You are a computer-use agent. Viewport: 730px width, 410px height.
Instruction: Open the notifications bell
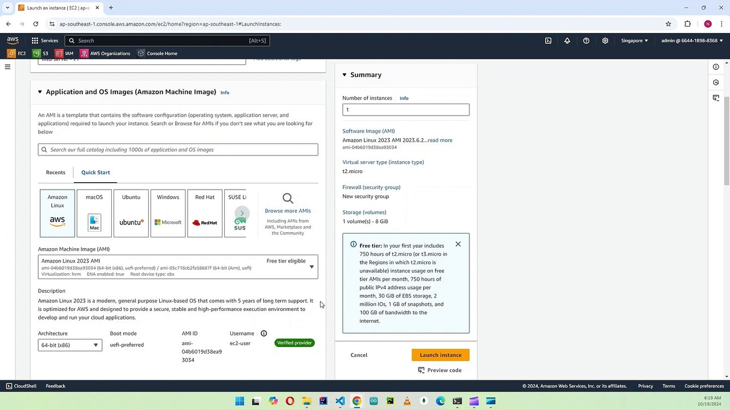point(567,40)
